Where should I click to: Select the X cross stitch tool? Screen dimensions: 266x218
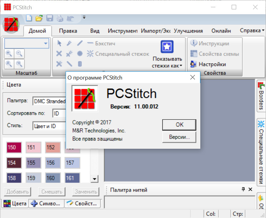point(59,54)
